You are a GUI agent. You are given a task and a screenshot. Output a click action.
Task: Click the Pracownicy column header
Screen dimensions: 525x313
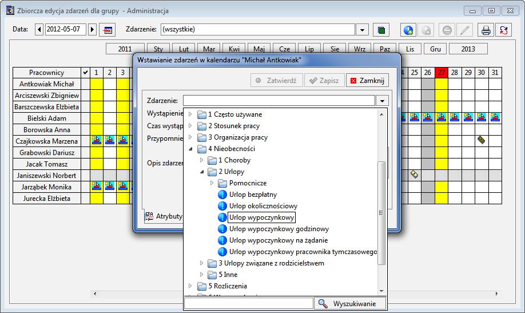[x=46, y=73]
